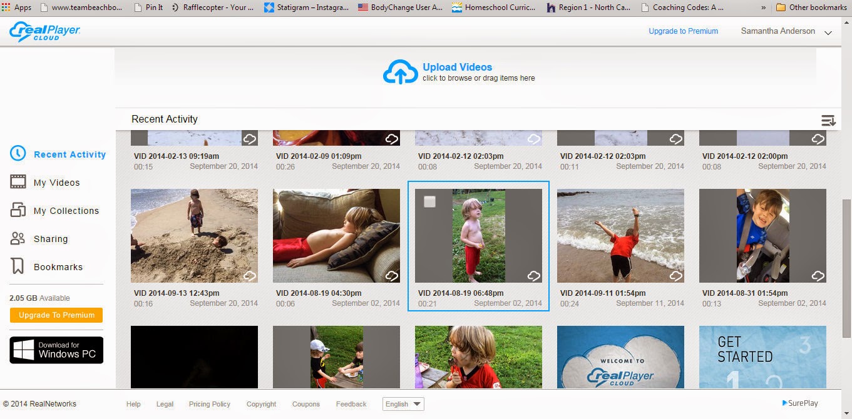This screenshot has height=419, width=852.
Task: Open the Statigram bookmark
Action: click(307, 8)
